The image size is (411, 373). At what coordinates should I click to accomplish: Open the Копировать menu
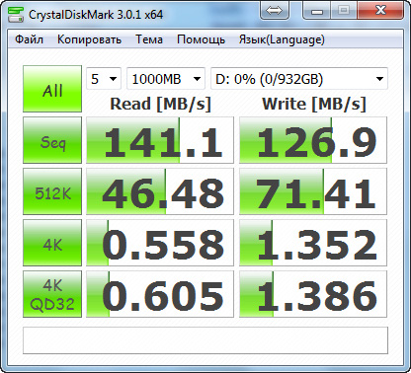[89, 39]
